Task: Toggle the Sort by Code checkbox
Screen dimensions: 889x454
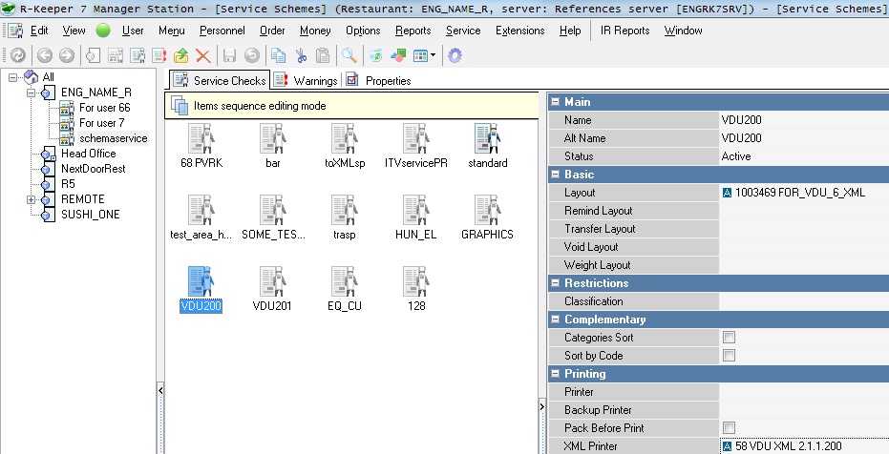Action: [x=730, y=356]
